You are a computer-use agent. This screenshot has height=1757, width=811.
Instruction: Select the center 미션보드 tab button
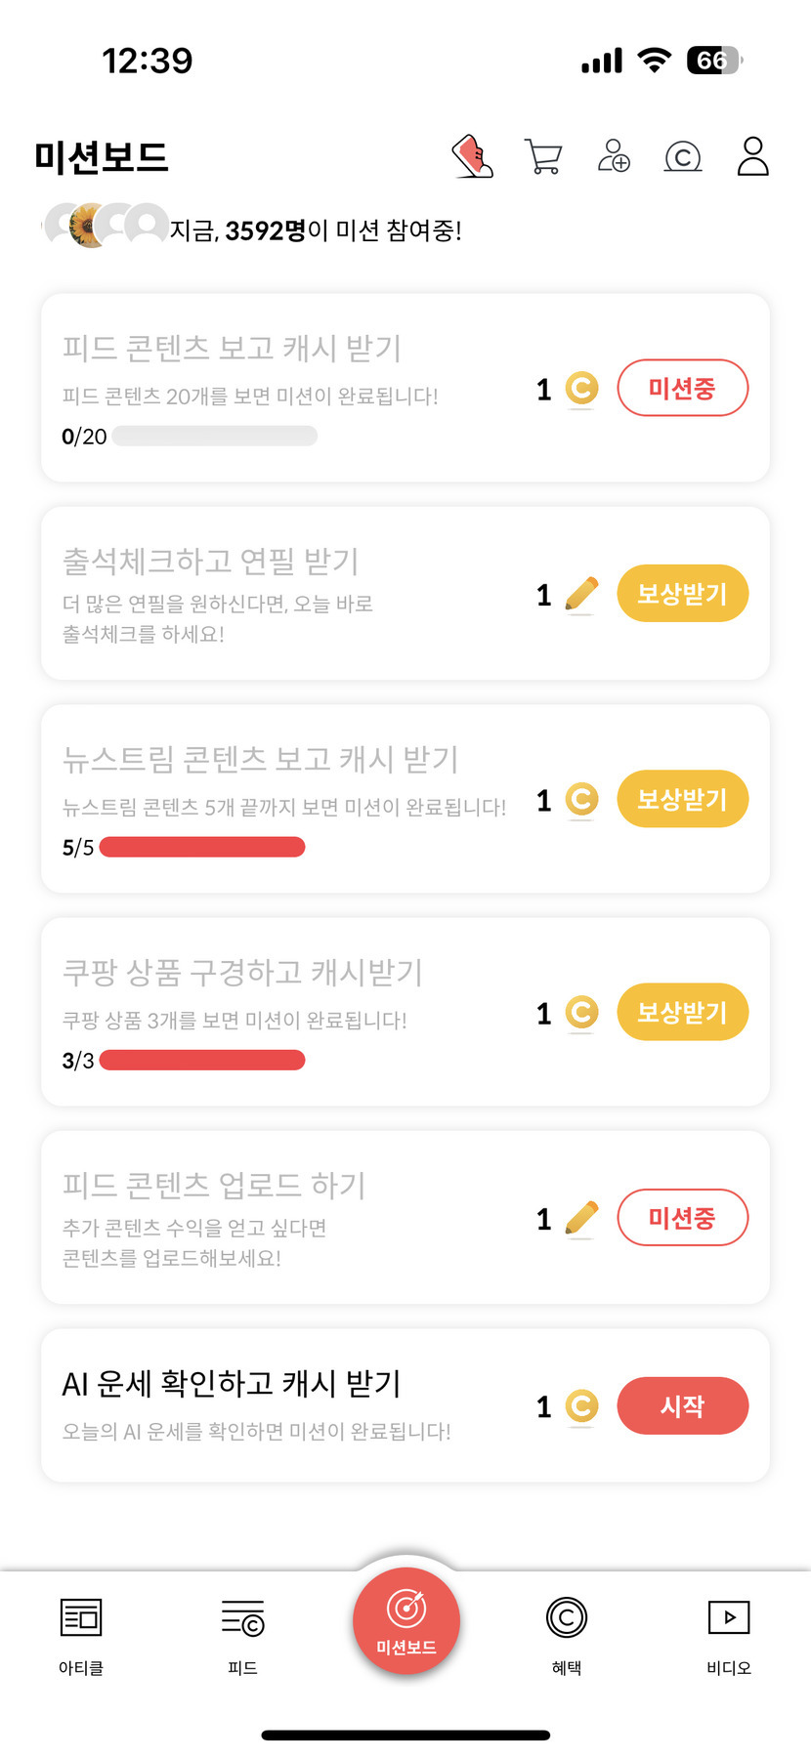(x=405, y=1622)
